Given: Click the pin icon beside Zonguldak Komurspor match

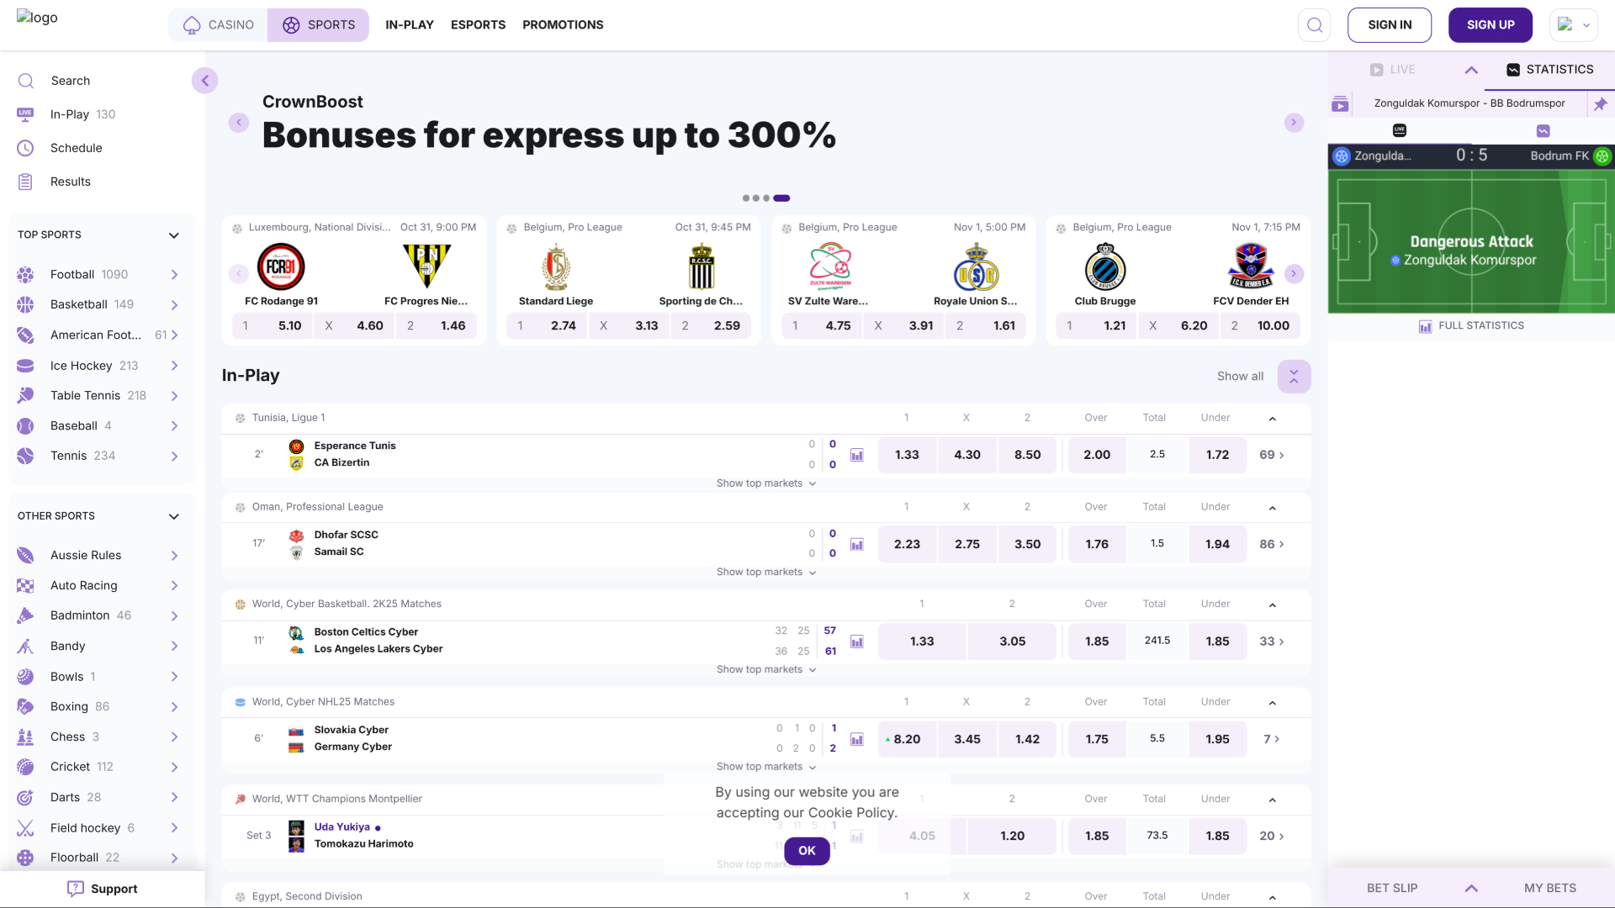Looking at the screenshot, I should tap(1600, 104).
